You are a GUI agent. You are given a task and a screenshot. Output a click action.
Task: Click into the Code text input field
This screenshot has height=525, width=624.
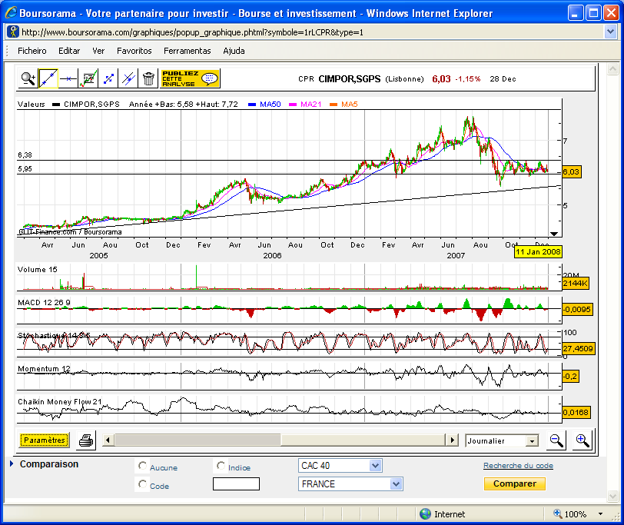(x=236, y=484)
